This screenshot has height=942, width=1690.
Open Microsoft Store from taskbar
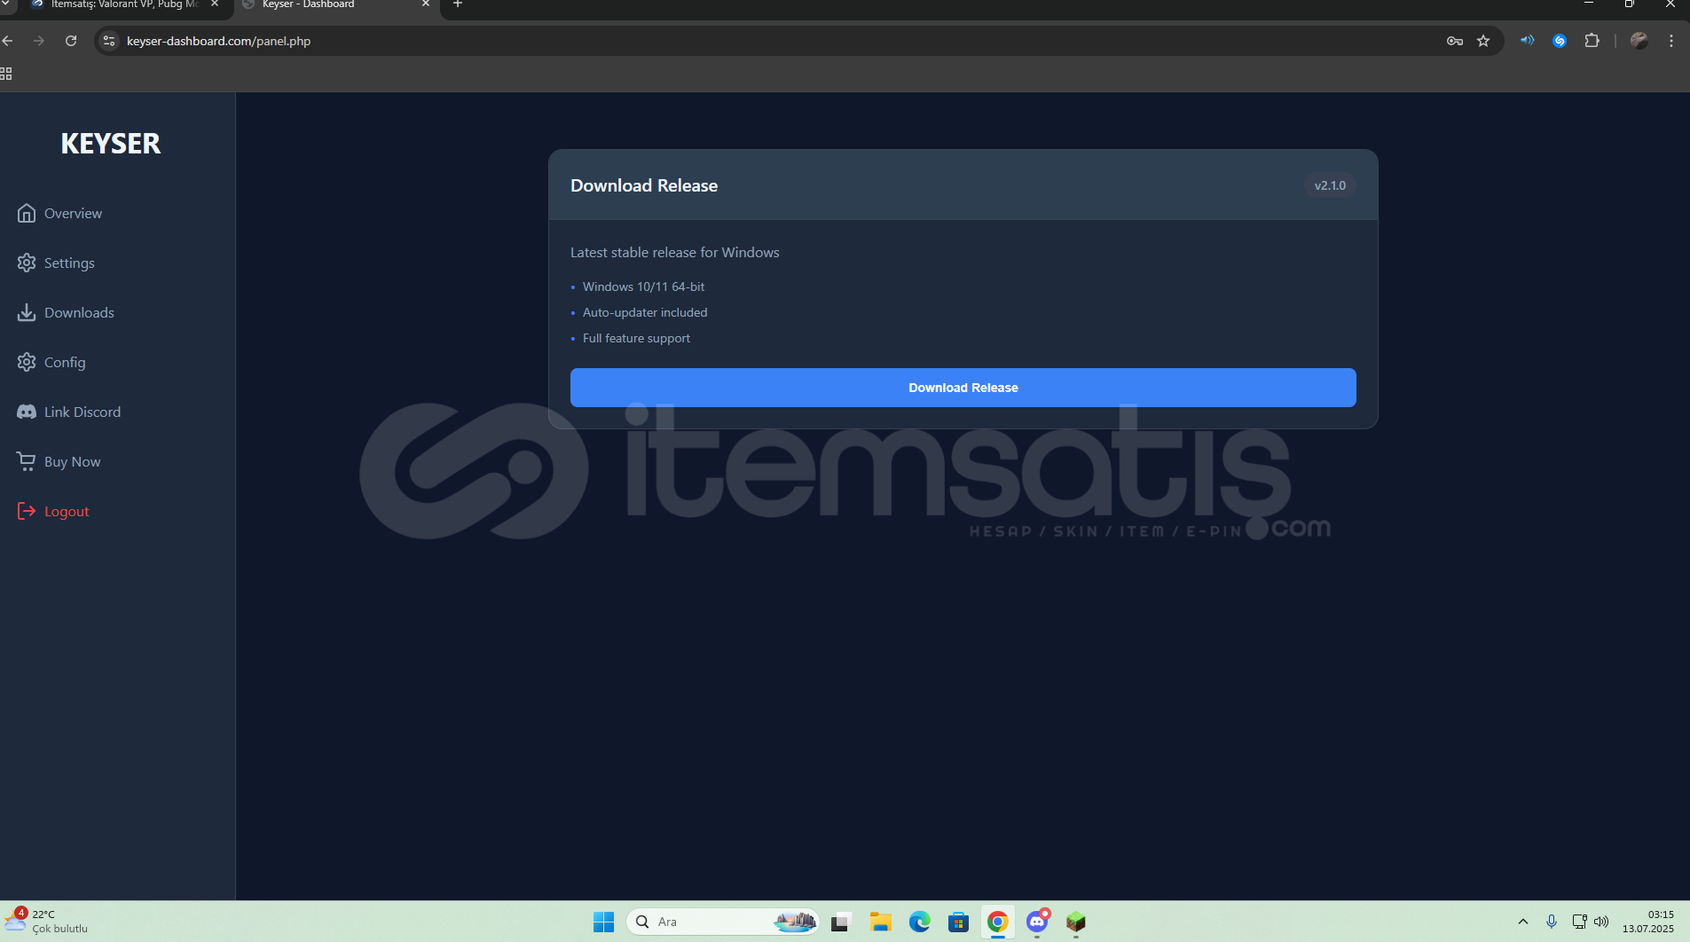coord(958,922)
